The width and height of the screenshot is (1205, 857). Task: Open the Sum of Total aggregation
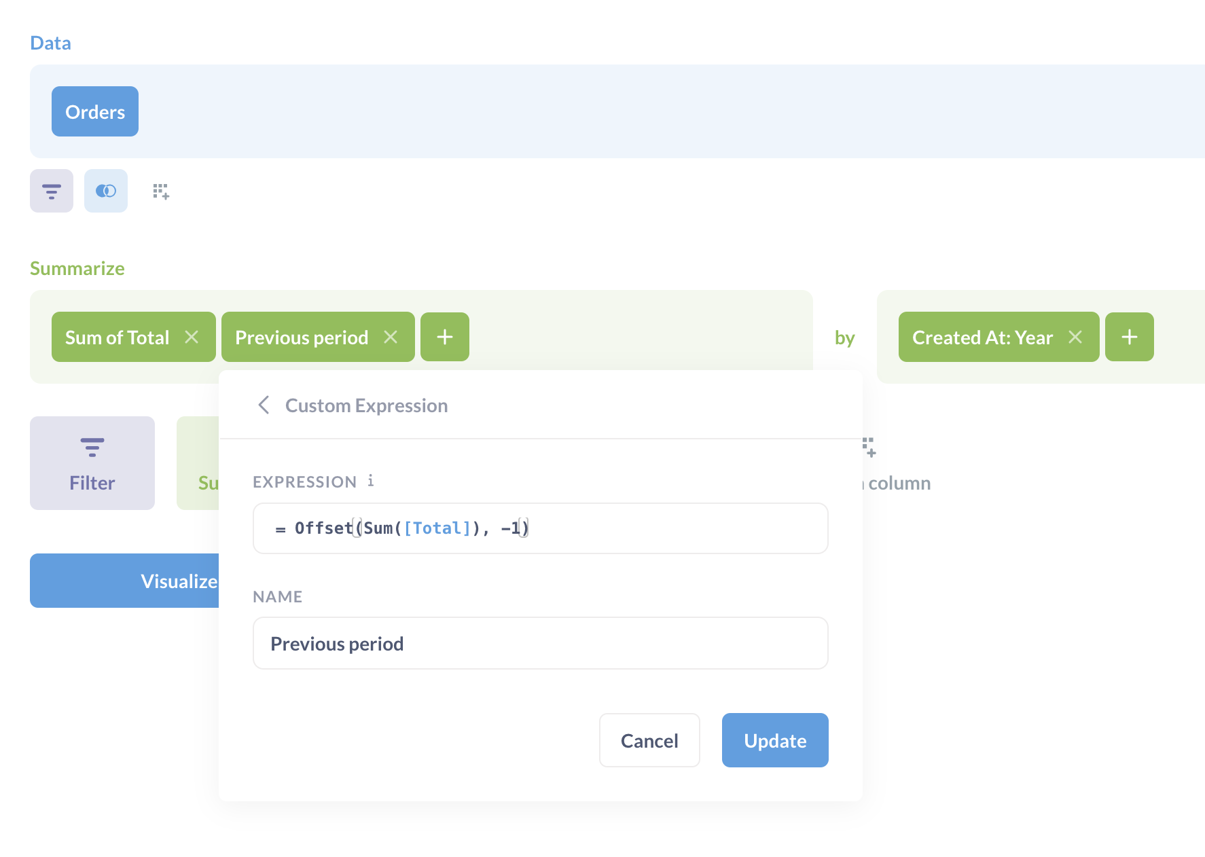[117, 338]
